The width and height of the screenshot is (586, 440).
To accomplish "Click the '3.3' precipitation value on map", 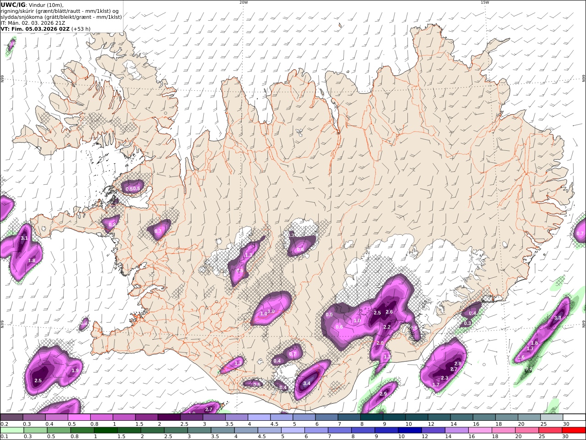I will pyautogui.click(x=558, y=318).
